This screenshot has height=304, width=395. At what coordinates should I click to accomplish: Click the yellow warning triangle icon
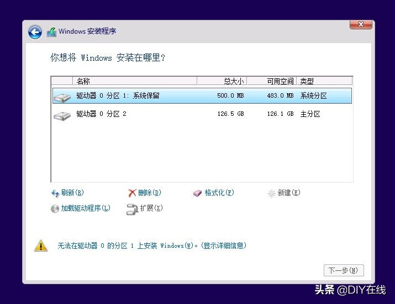point(41,246)
